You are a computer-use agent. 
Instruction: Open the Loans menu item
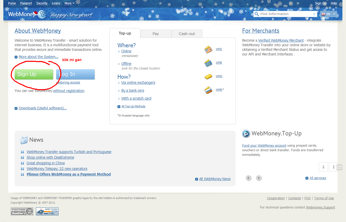click(x=56, y=3)
